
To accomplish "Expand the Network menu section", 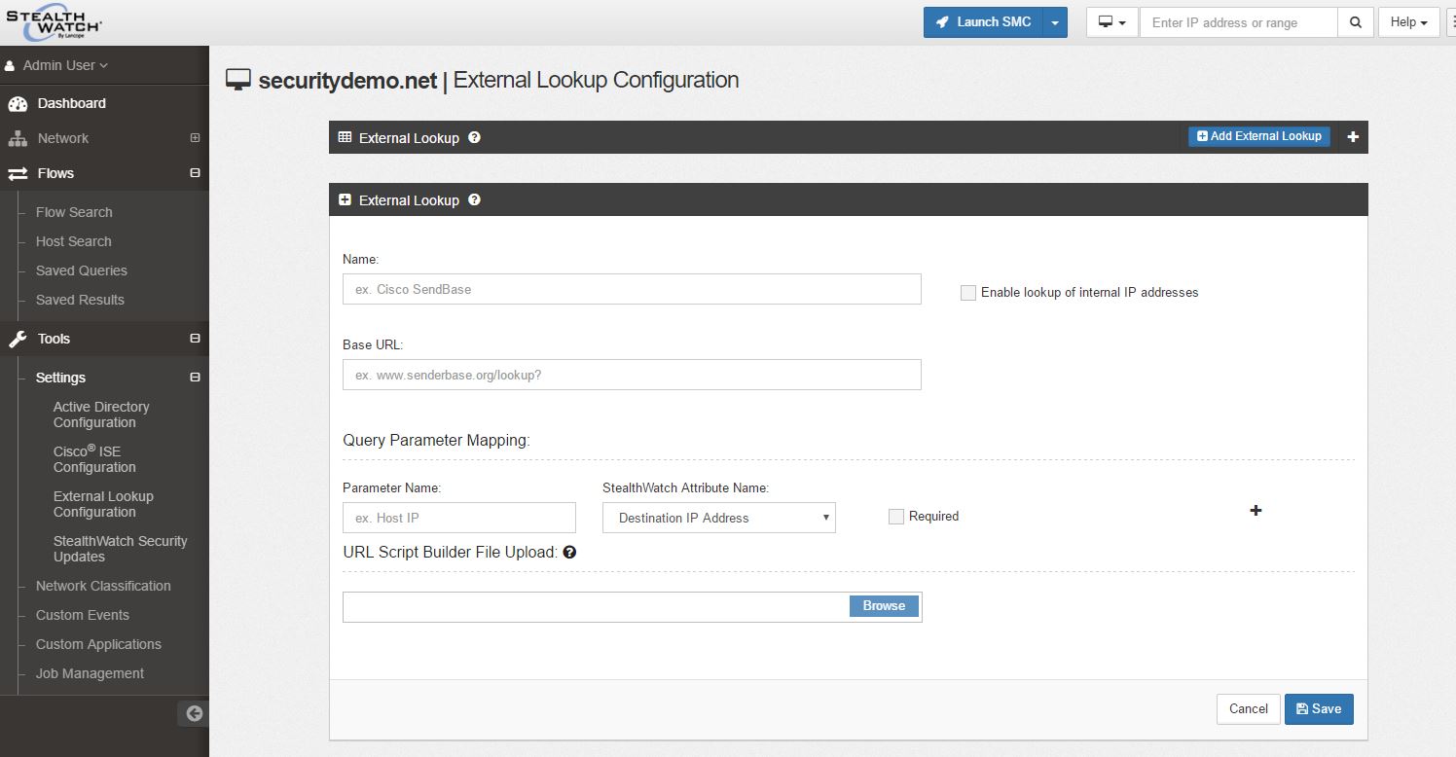I will (195, 138).
